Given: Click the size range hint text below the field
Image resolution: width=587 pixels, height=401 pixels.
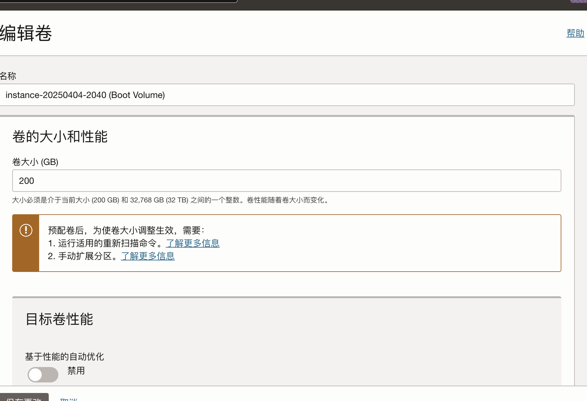Looking at the screenshot, I should (x=171, y=200).
